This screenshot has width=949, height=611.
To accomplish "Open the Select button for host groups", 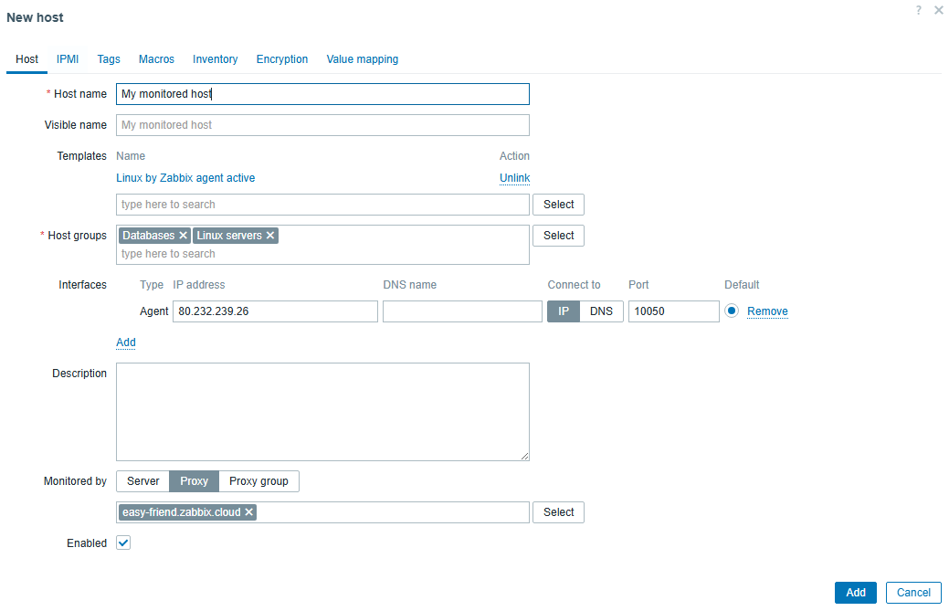I will (559, 236).
